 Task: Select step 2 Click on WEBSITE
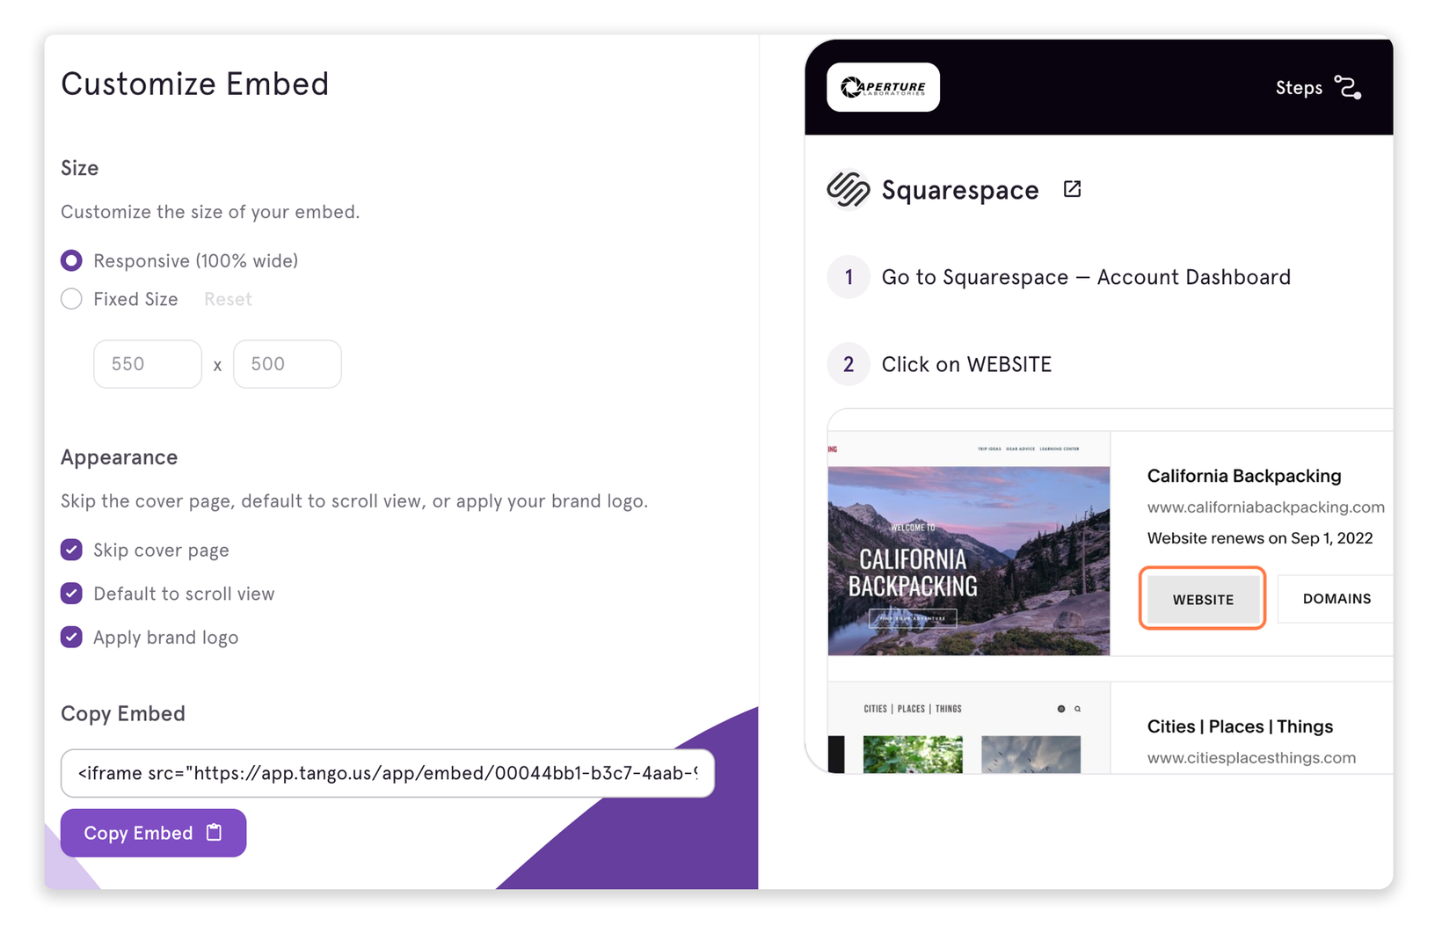point(940,364)
